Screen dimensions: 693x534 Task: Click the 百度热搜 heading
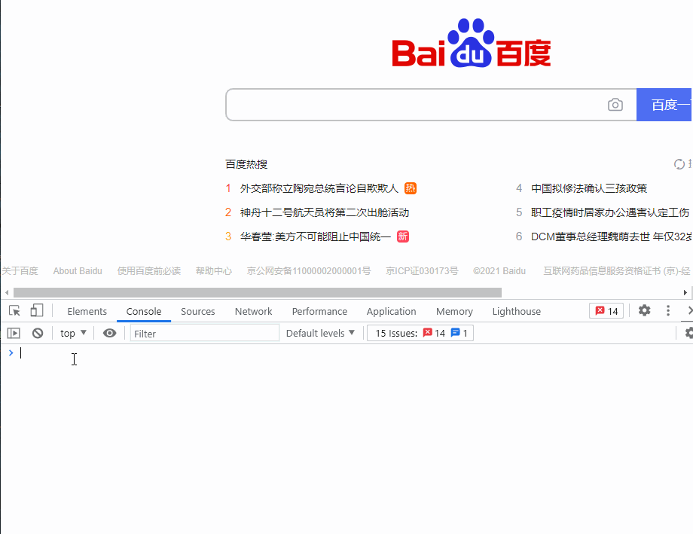click(x=246, y=164)
